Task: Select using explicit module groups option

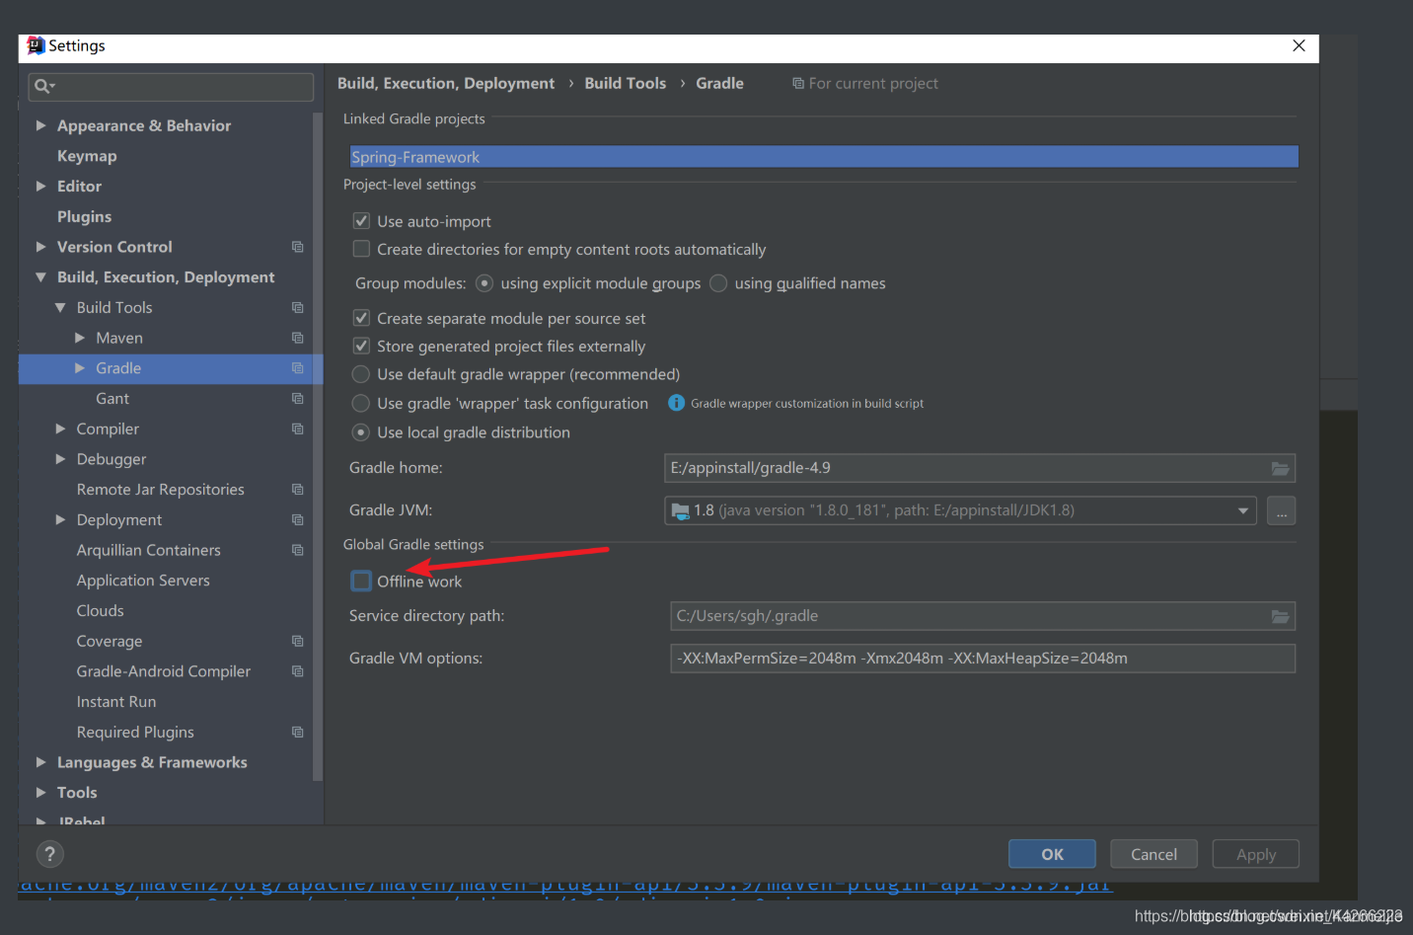Action: pyautogui.click(x=484, y=283)
